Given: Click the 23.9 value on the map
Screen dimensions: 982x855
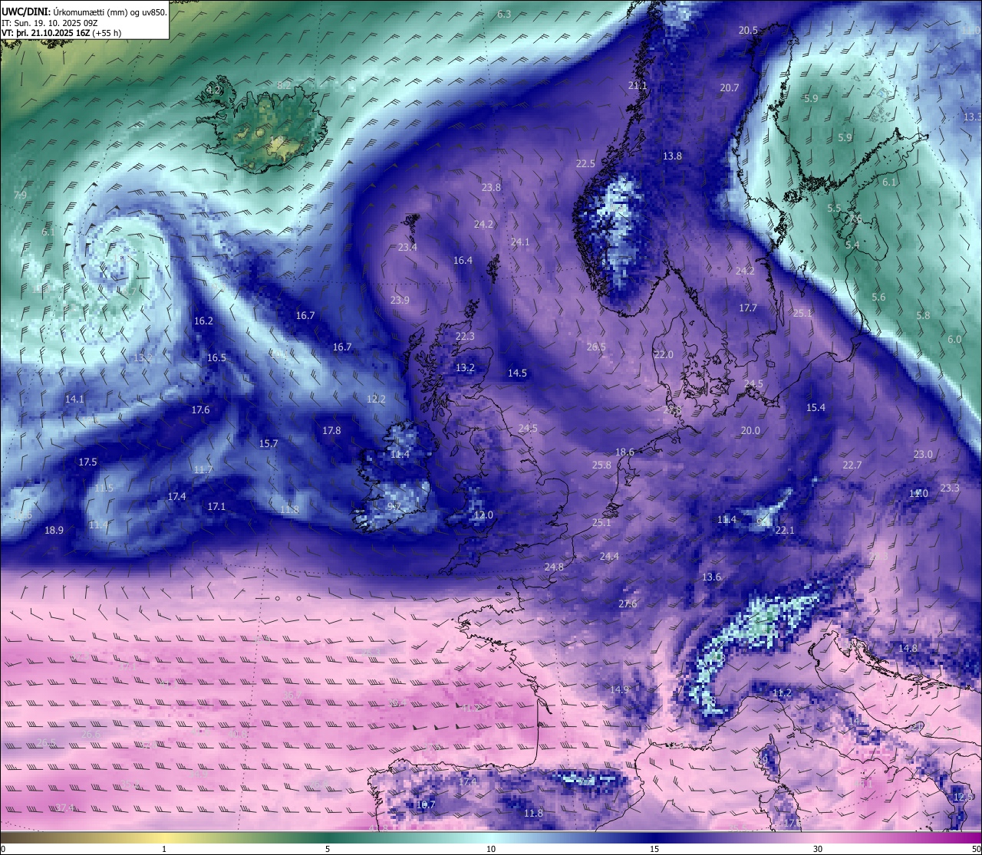Looking at the screenshot, I should pos(400,300).
